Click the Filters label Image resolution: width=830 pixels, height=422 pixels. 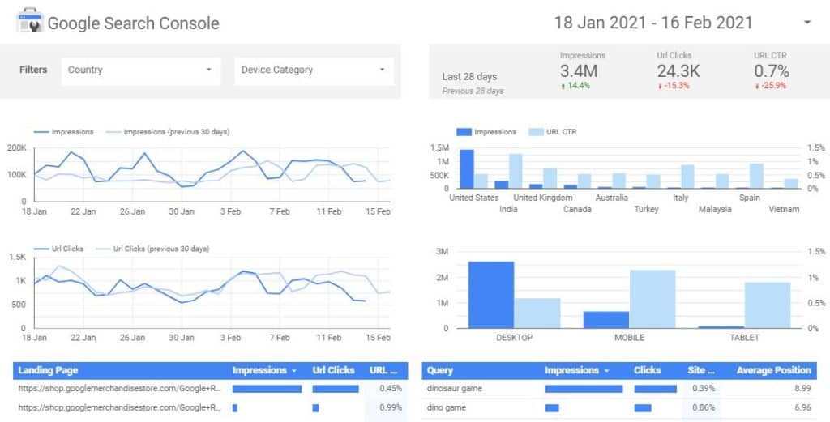[33, 70]
